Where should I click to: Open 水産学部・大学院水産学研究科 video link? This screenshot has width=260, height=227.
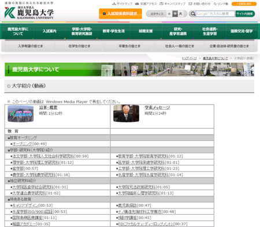[143, 175]
